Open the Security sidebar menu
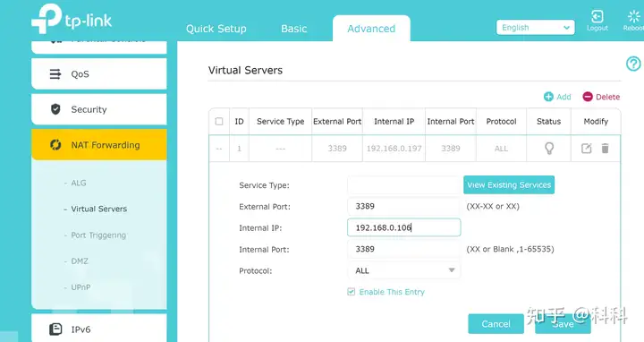Viewport: 644px width, 342px height. tap(99, 109)
